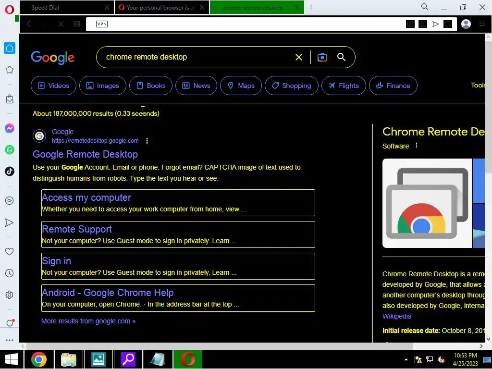Open the Windows Start button
The width and height of the screenshot is (492, 369).
(12, 359)
